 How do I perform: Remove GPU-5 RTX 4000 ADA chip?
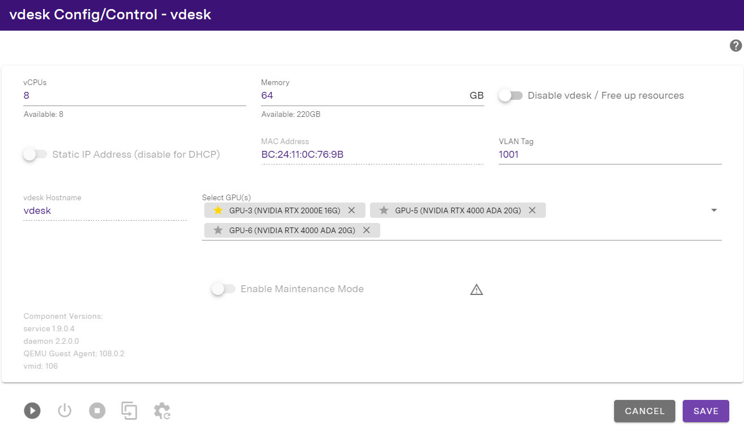tap(532, 210)
